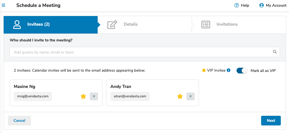Screen dimensions: 289x133
Task: Click the Next button
Action: (x=271, y=121)
